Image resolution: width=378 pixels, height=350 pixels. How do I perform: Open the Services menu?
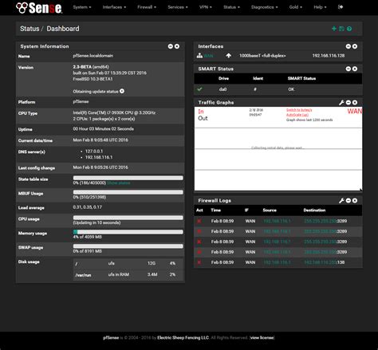(178, 7)
